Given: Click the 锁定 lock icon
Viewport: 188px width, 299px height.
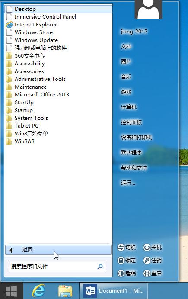Looking at the screenshot, I should tap(121, 260).
